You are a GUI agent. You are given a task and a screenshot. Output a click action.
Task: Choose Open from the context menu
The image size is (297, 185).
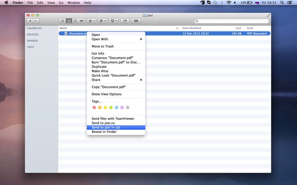pos(116,35)
